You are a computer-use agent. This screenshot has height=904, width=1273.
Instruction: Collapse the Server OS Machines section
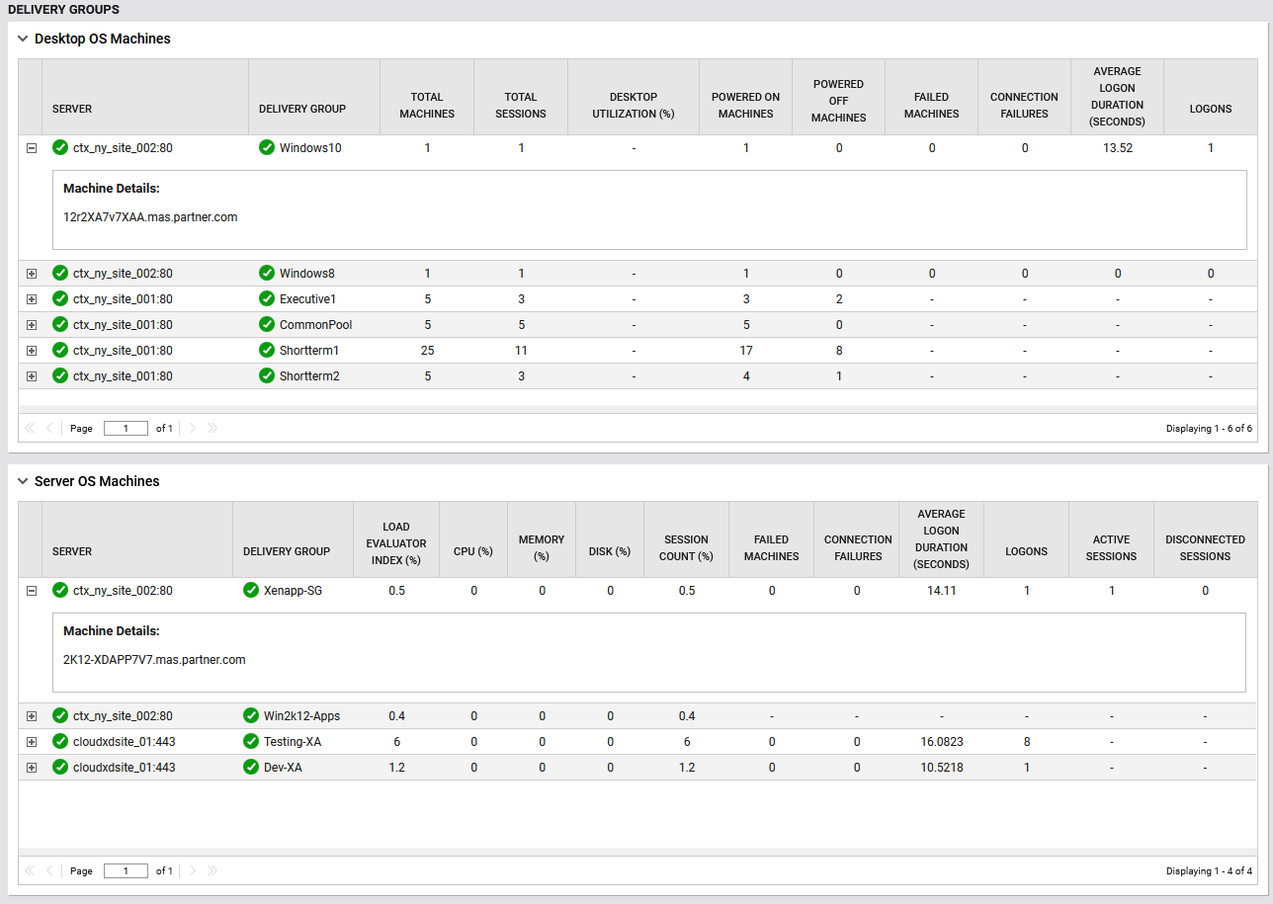coord(22,481)
